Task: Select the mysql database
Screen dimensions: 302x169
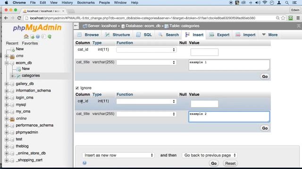Action: tap(21, 105)
